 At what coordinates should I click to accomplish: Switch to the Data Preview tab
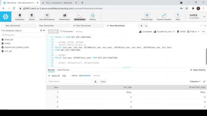tap(63, 70)
